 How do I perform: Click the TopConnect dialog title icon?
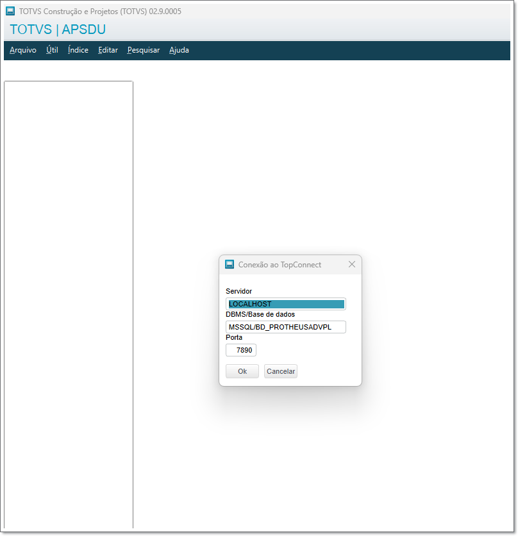(230, 264)
